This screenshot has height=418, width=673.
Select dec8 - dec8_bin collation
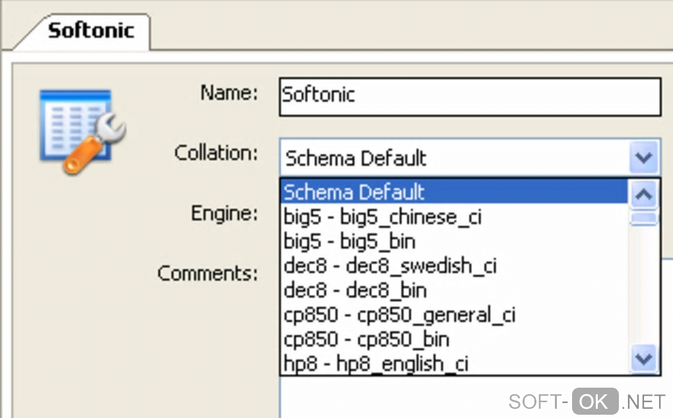[355, 290]
